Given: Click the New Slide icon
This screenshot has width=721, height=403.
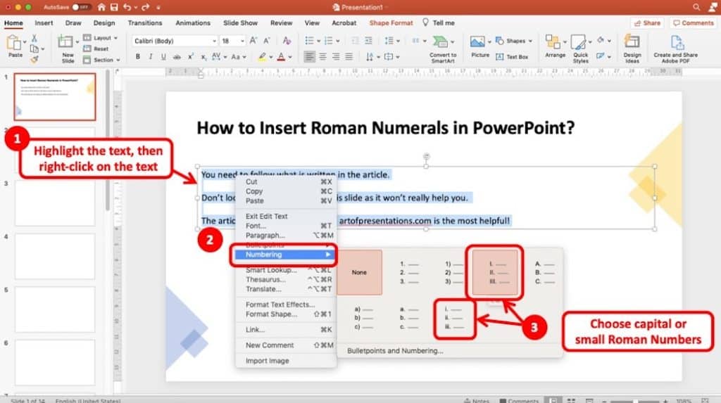Looking at the screenshot, I should click(x=65, y=42).
